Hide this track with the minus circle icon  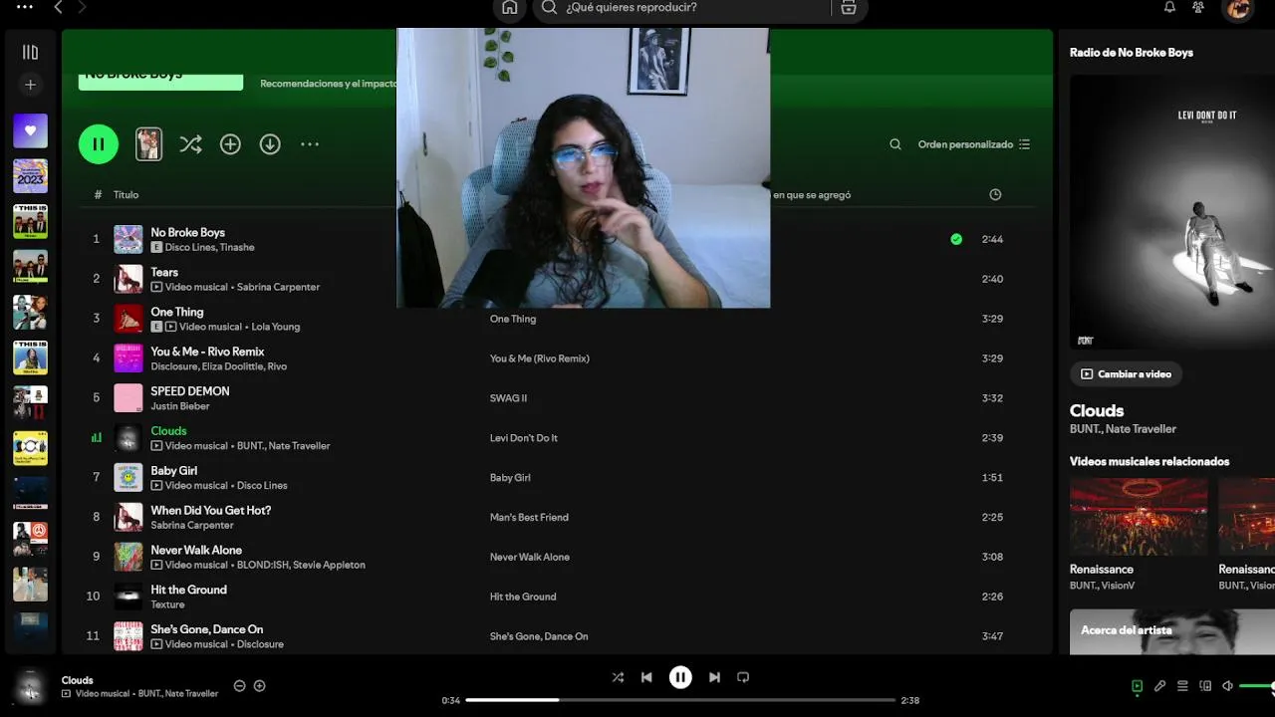[x=239, y=686]
